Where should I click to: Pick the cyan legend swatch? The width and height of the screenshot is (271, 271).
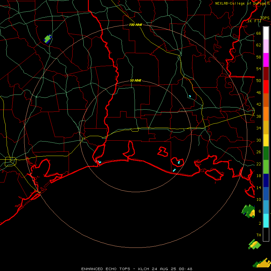pyautogui.click(x=266, y=221)
